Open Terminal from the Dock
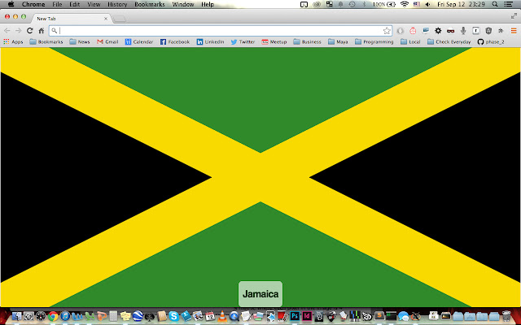Image resolution: width=521 pixels, height=325 pixels. click(391, 316)
